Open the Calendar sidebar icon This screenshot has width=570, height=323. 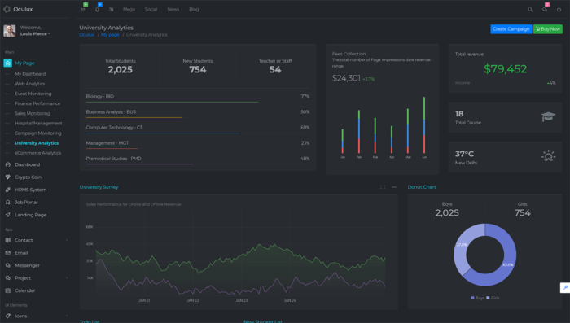tap(7, 290)
